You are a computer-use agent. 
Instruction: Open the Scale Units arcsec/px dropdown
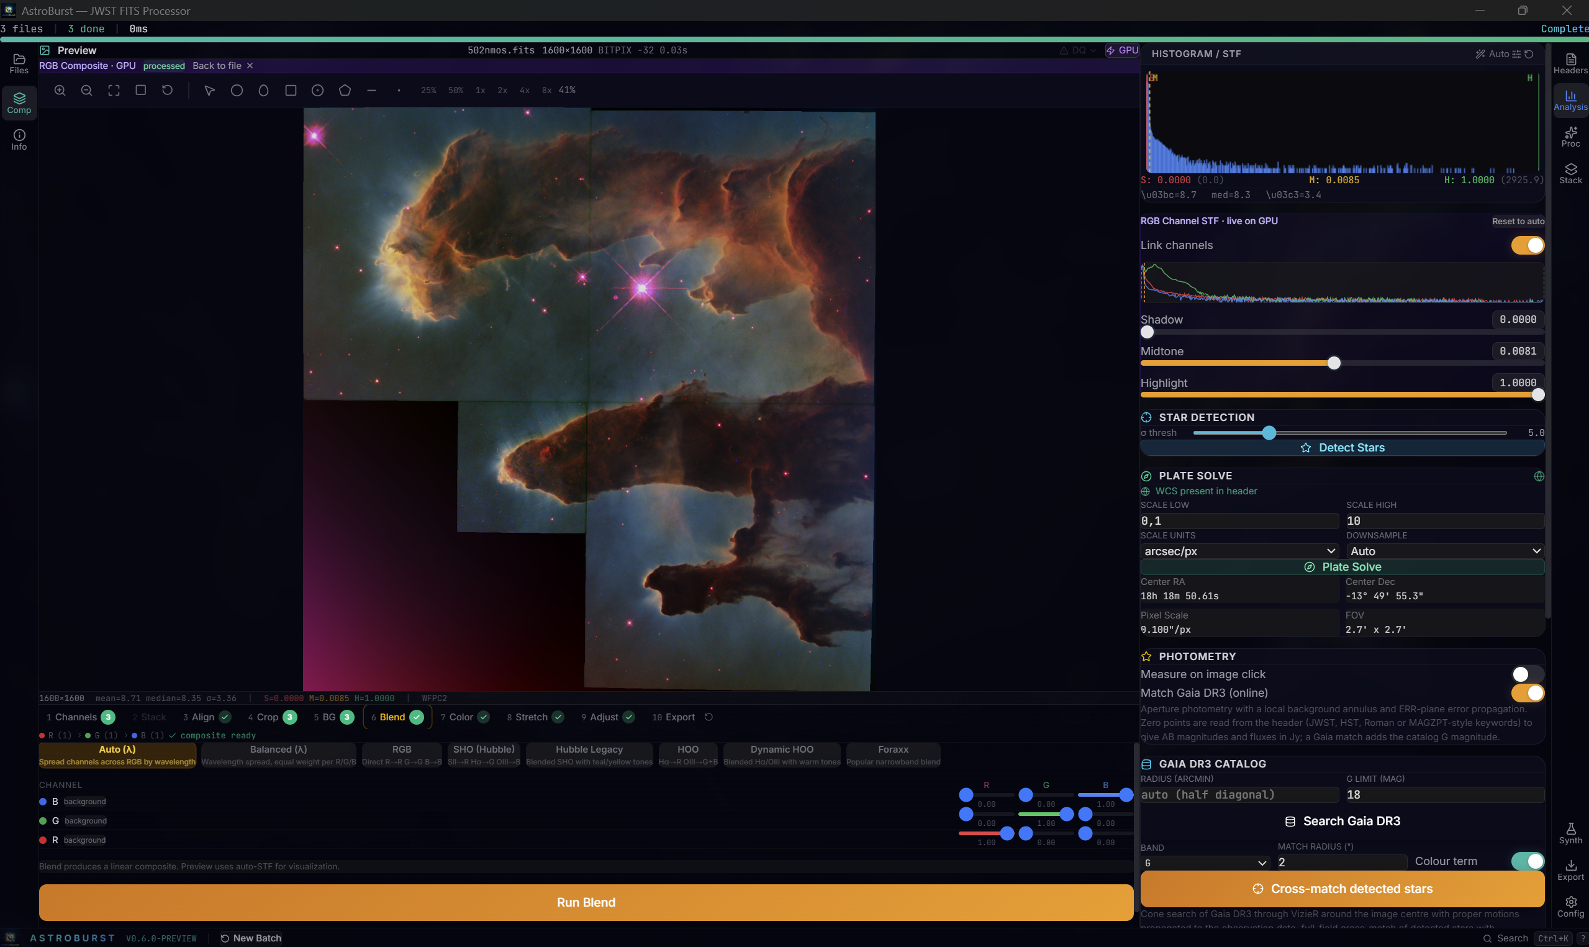click(x=1239, y=551)
